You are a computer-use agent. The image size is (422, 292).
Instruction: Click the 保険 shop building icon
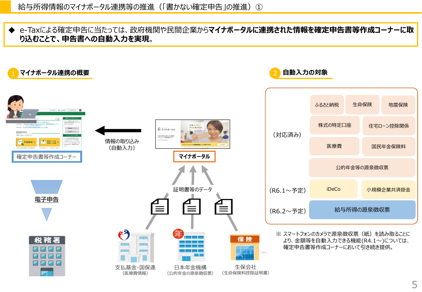[x=245, y=247]
